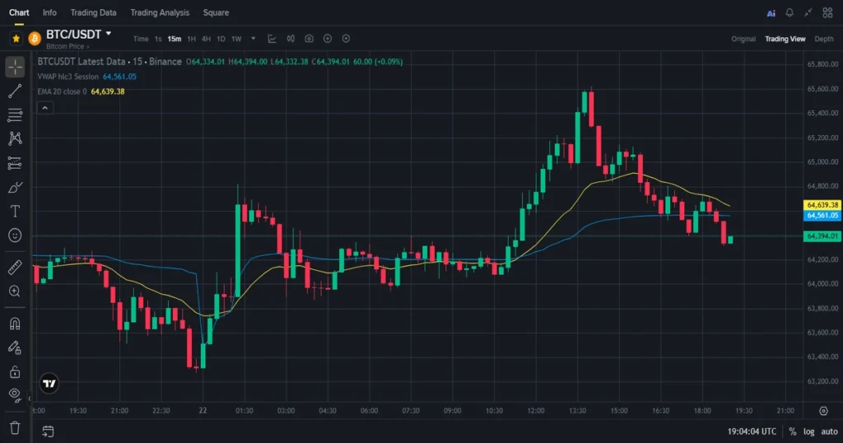Switch to the Info tab
Viewport: 843px width, 443px height.
point(49,12)
